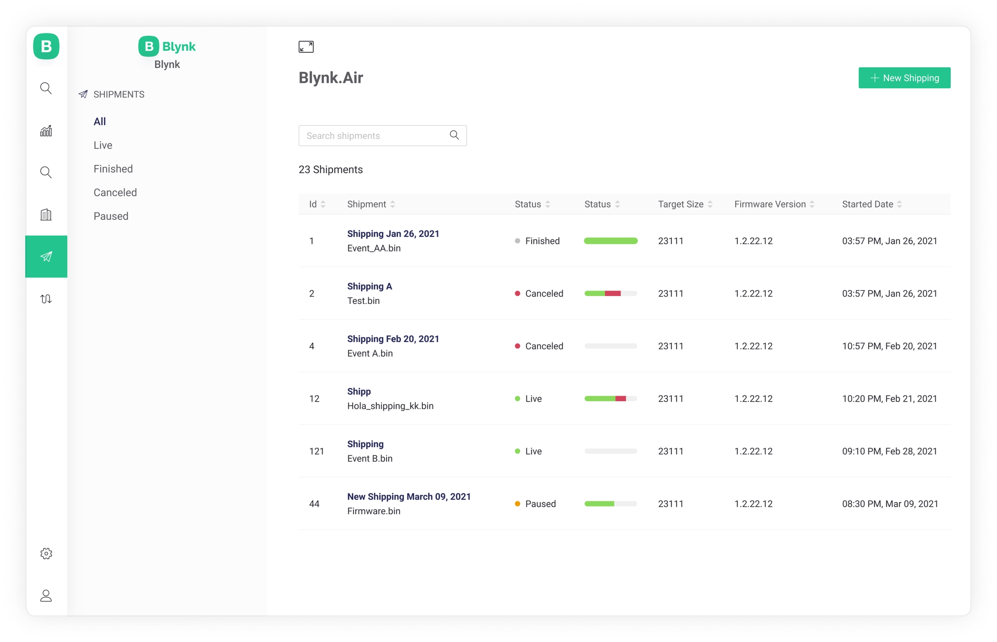Click progress bar of Shipping A row
This screenshot has height=642, width=997.
pyautogui.click(x=610, y=294)
